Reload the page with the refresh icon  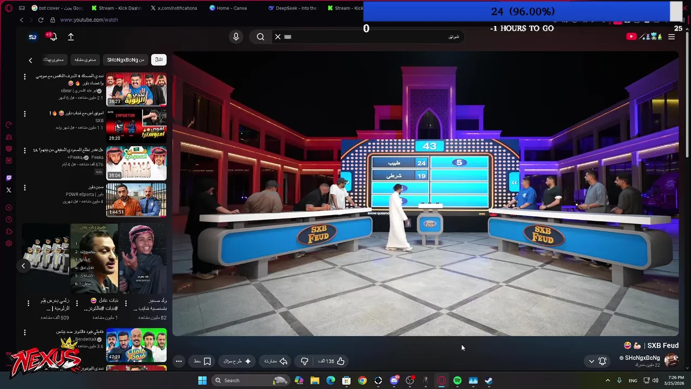[40, 20]
